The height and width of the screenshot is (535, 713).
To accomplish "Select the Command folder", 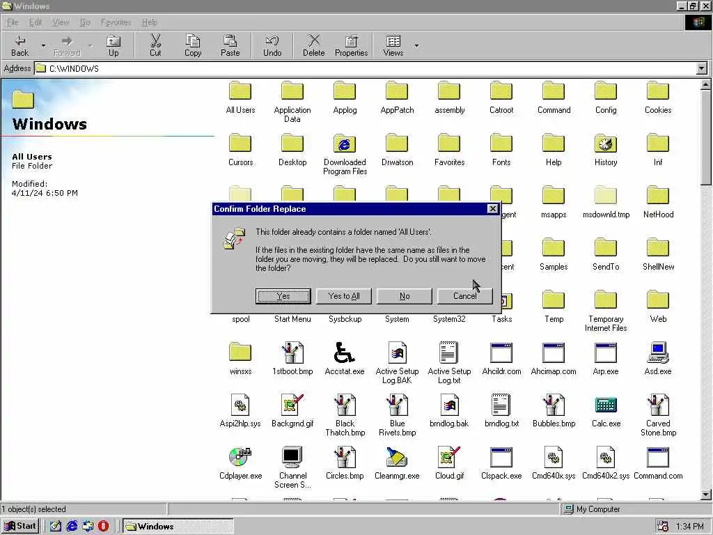I will click(x=554, y=97).
